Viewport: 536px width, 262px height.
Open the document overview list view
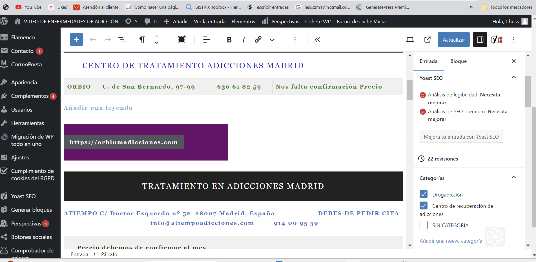(x=122, y=40)
